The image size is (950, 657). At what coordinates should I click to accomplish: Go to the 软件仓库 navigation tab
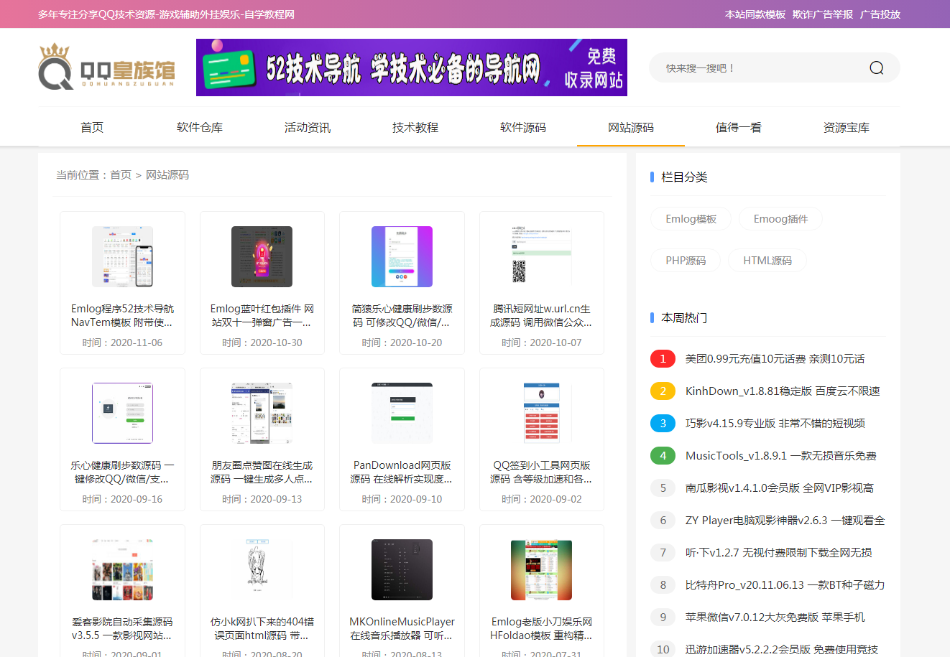point(200,128)
